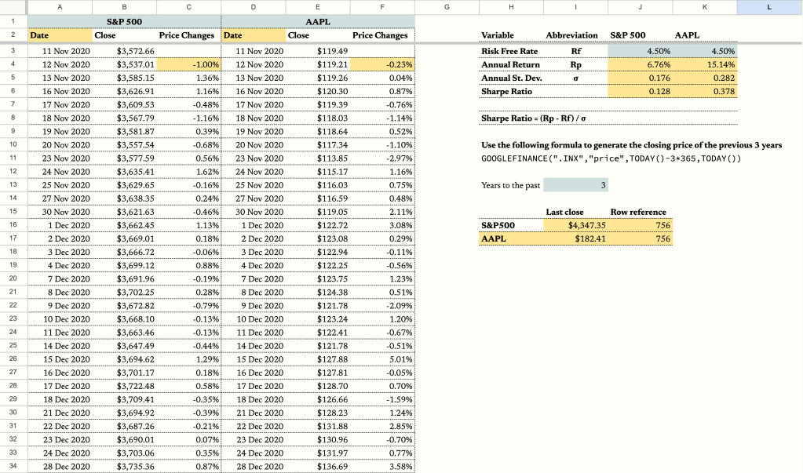The width and height of the screenshot is (803, 473).
Task: Select the AAPL close price $119.49 cell
Action: 317,51
